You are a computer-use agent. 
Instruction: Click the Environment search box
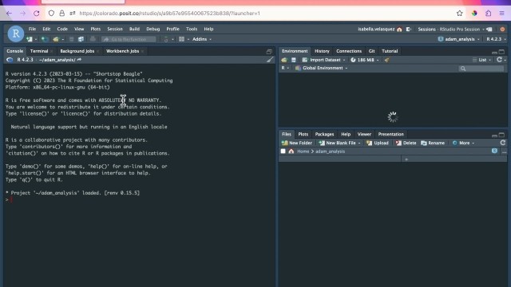tap(481, 69)
